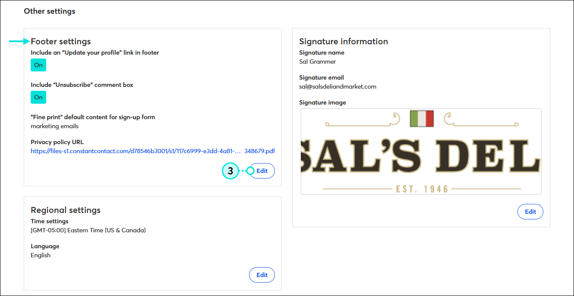
Task: Select the signature name Sal Grammer
Action: pyautogui.click(x=317, y=62)
